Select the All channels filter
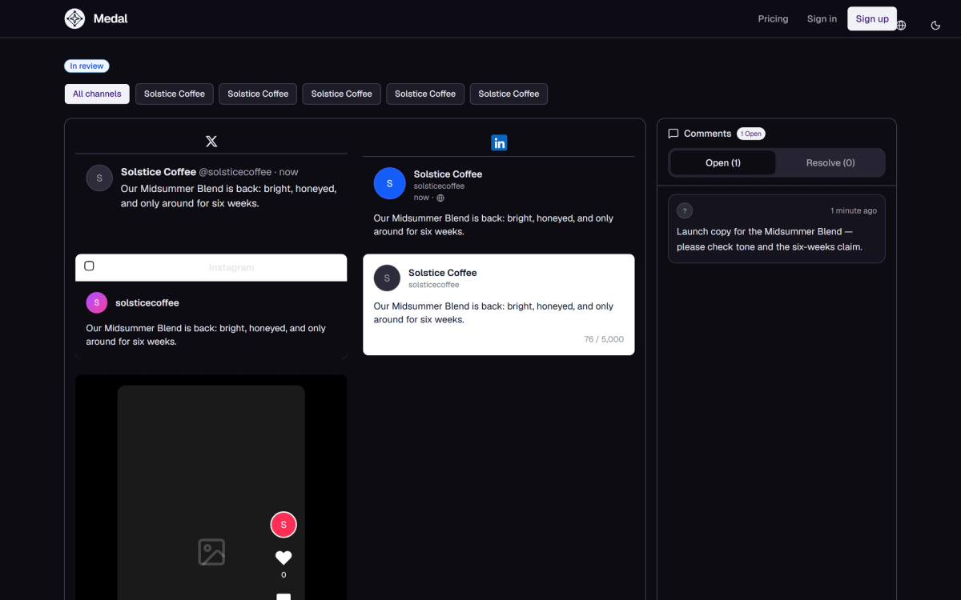Screen dimensions: 961x600 (x=97, y=94)
